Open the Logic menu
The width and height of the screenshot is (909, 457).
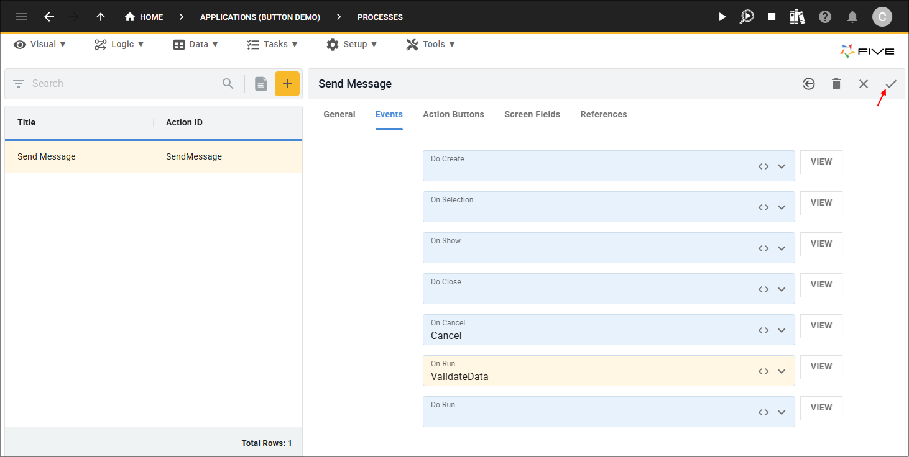(119, 44)
